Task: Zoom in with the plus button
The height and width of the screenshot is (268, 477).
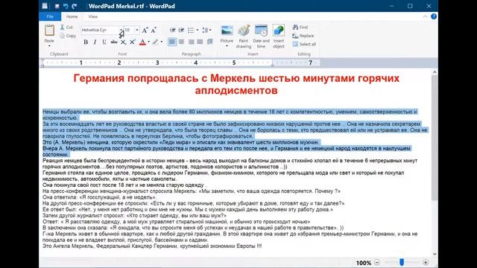Action: click(x=426, y=263)
